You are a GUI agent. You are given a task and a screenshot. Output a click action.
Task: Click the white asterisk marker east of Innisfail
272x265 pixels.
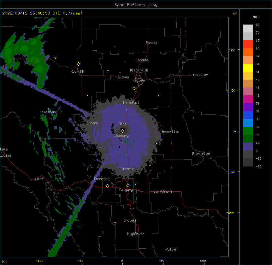(158, 95)
